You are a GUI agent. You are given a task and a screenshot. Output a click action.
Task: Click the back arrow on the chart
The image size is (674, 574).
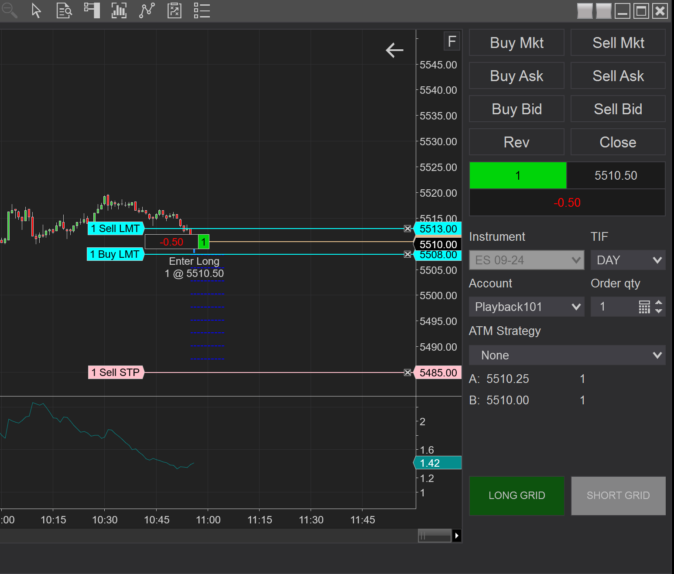coord(394,50)
